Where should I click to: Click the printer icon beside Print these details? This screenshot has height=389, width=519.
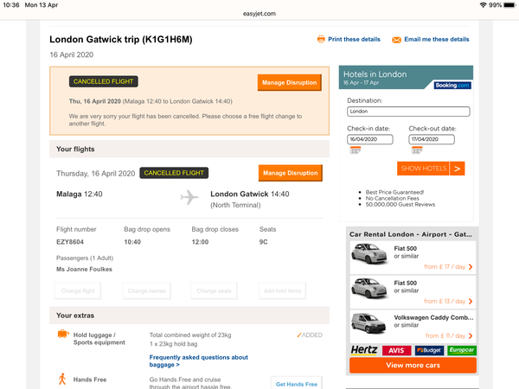click(321, 40)
